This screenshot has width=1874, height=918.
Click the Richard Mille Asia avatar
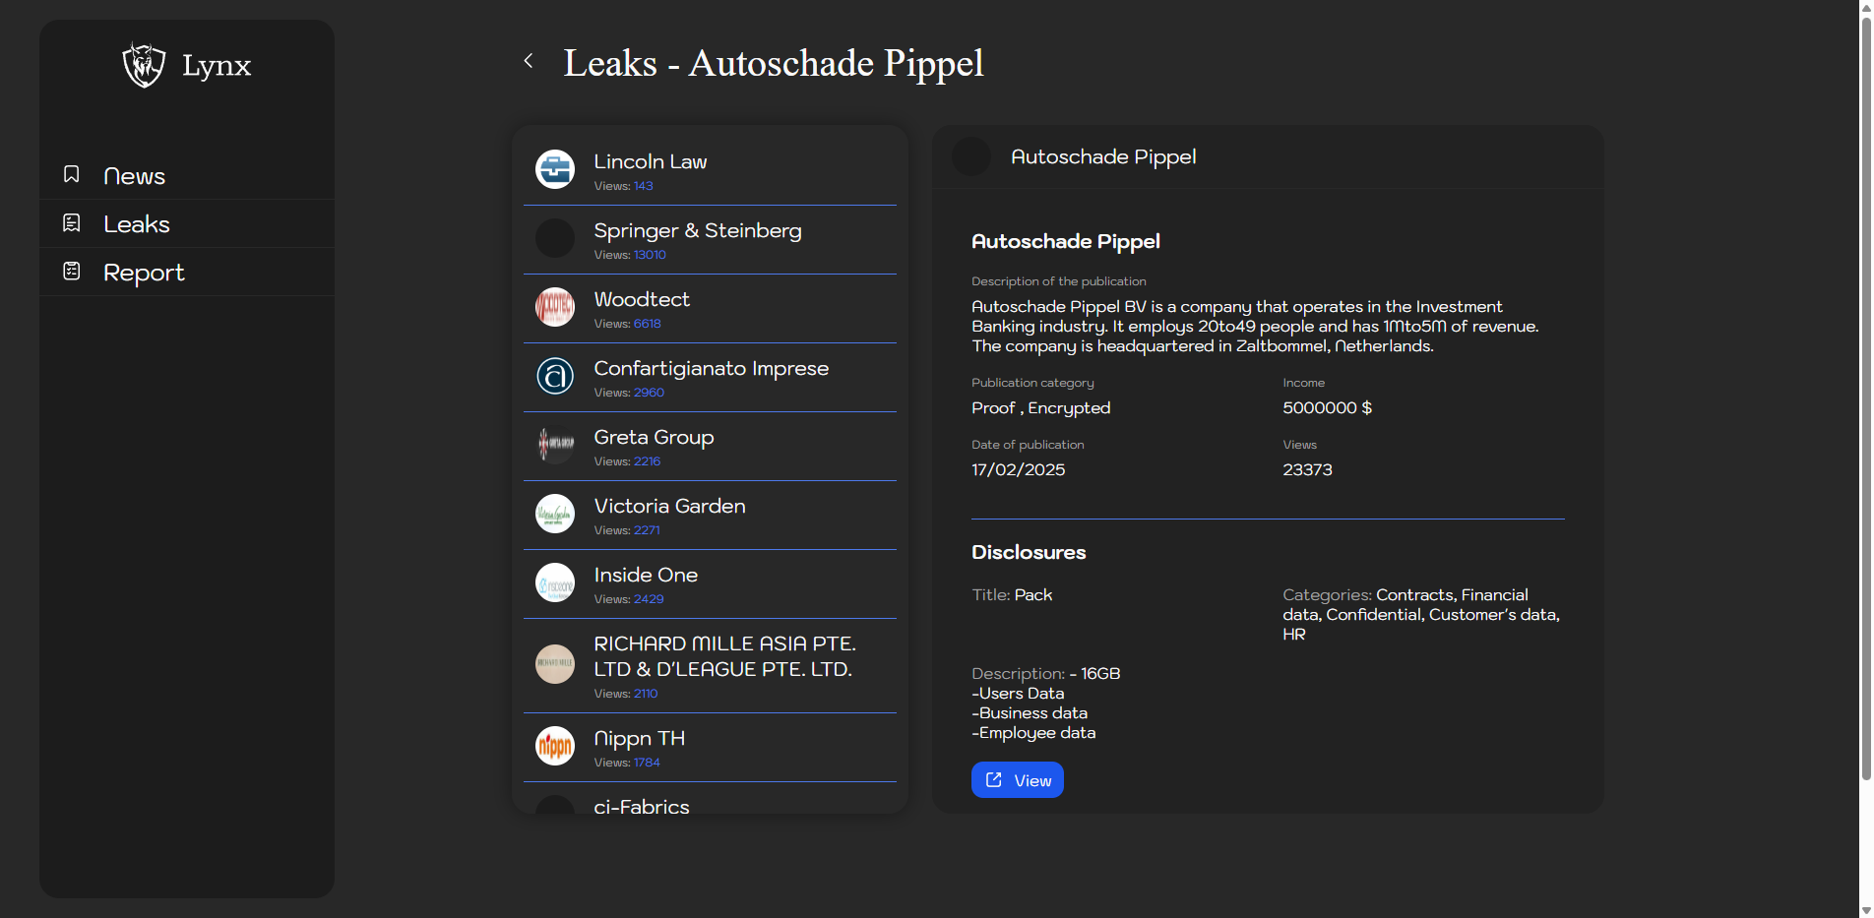(554, 664)
